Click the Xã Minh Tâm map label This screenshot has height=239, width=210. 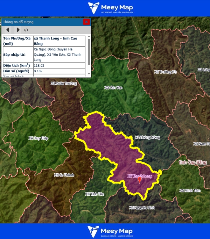(x=190, y=190)
